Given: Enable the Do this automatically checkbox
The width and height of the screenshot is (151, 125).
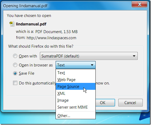Looking at the screenshot, I should click(15, 83).
